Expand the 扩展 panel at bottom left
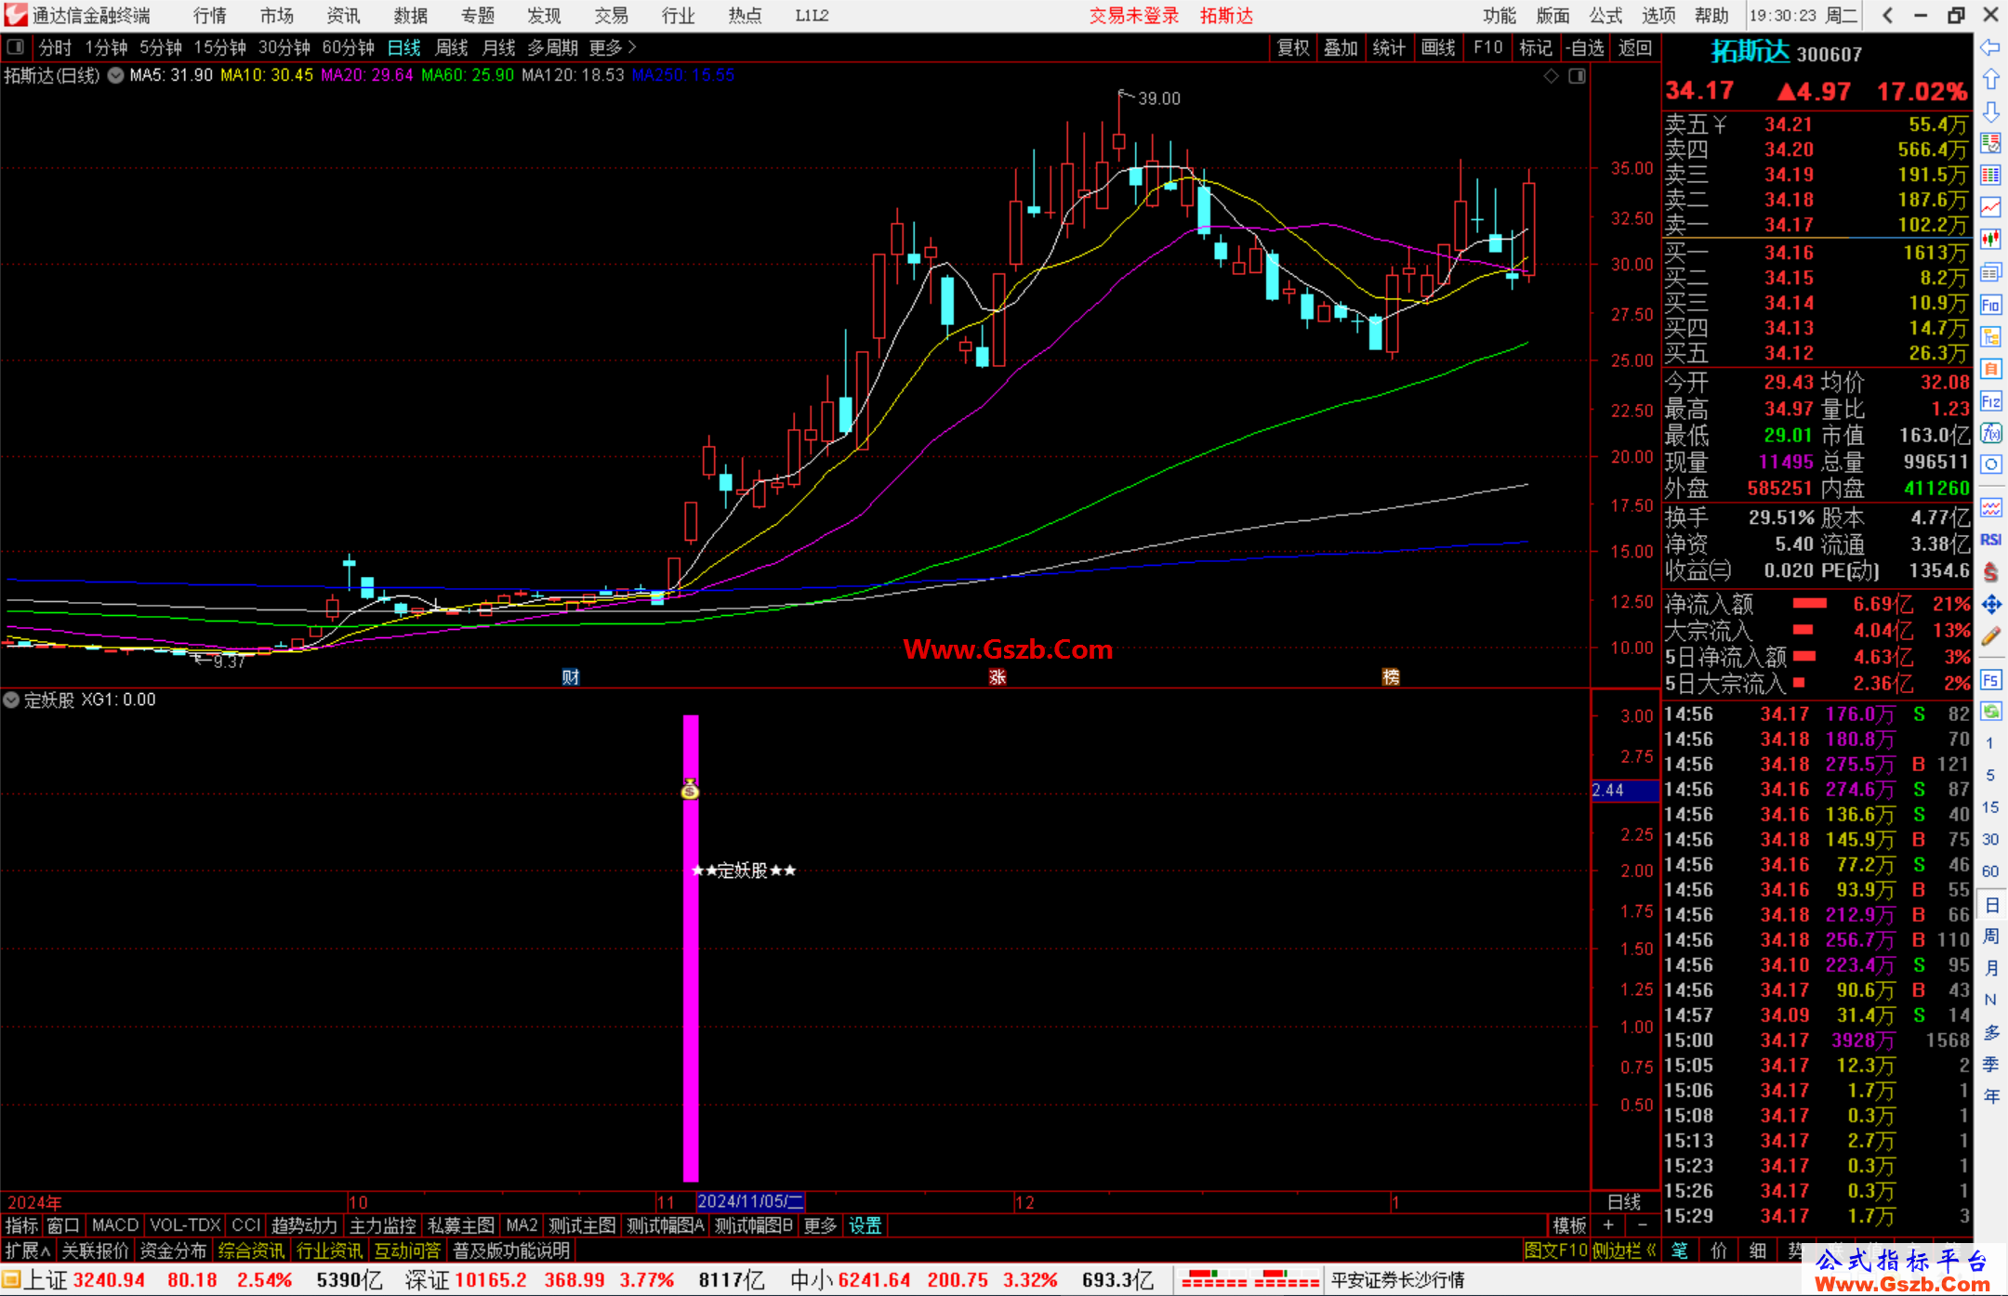The height and width of the screenshot is (1296, 2008). click(28, 1250)
